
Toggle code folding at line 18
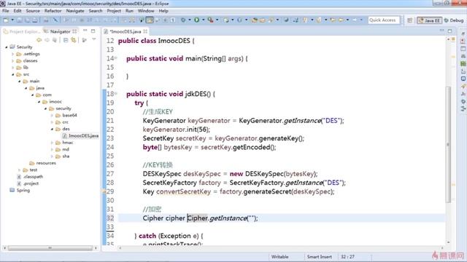point(116,93)
